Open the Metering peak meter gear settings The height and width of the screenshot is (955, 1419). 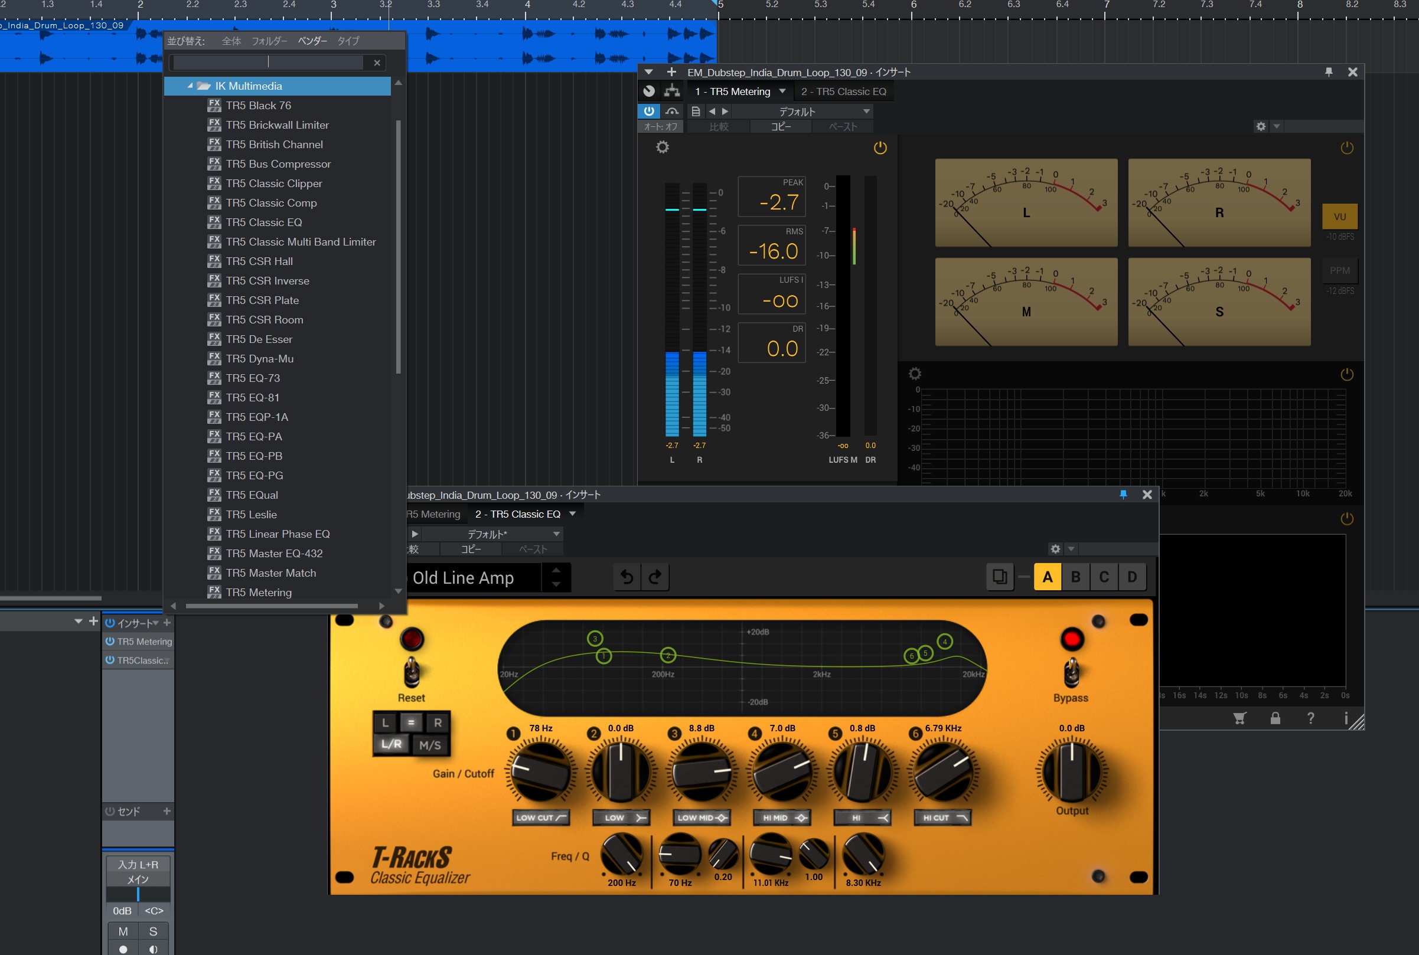pyautogui.click(x=663, y=148)
